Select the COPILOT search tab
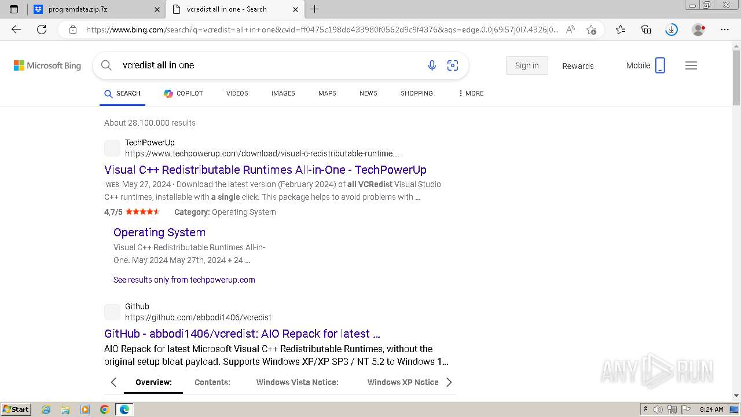This screenshot has width=741, height=417. (183, 93)
